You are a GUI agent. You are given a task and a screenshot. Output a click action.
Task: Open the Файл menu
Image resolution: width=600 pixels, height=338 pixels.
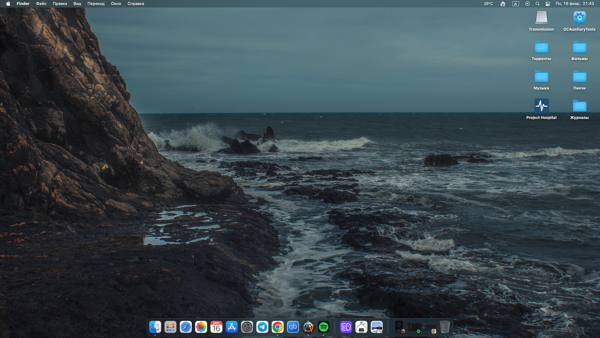coord(41,4)
